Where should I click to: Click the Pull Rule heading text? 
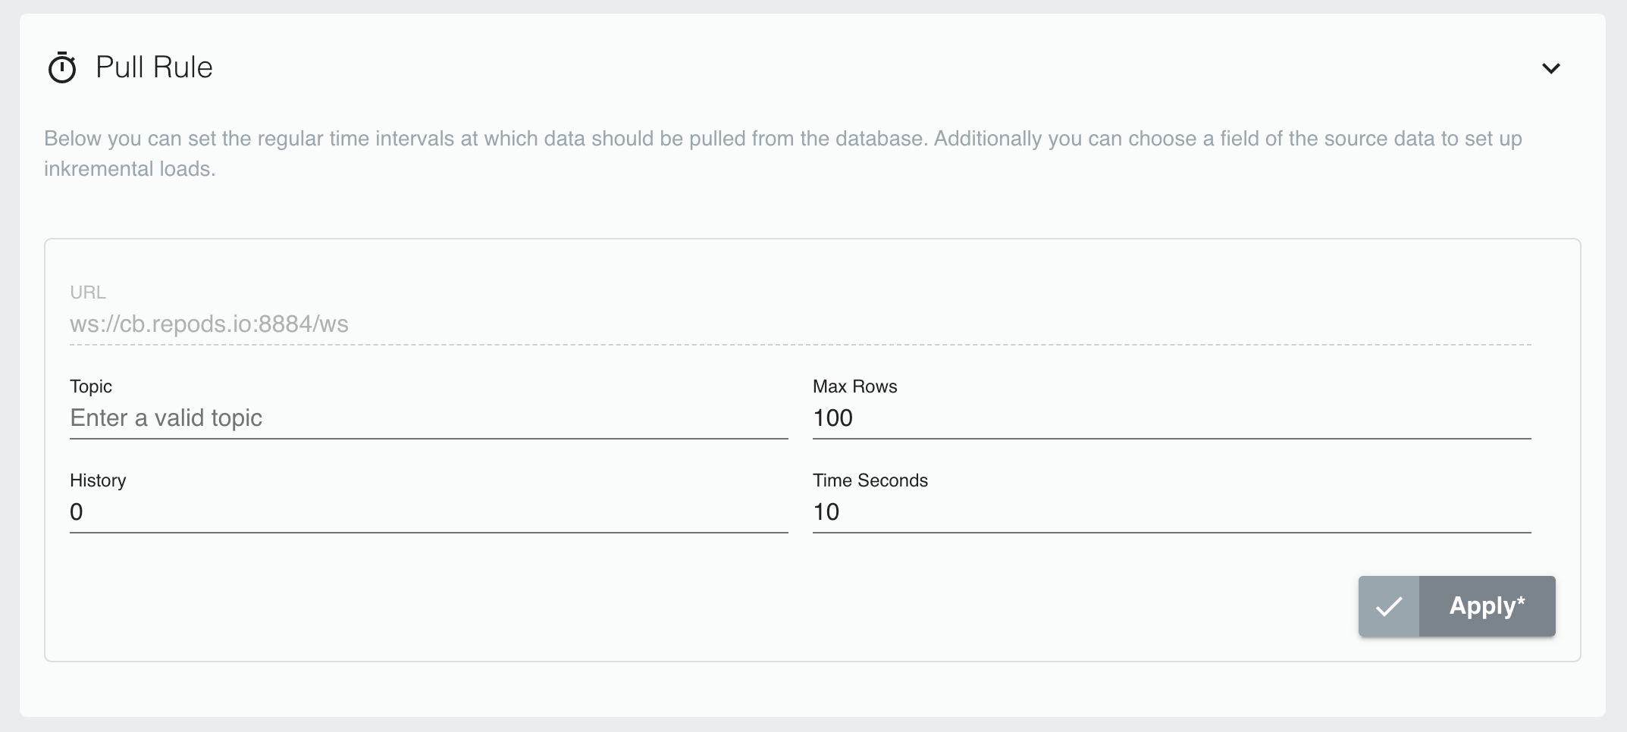[x=154, y=67]
